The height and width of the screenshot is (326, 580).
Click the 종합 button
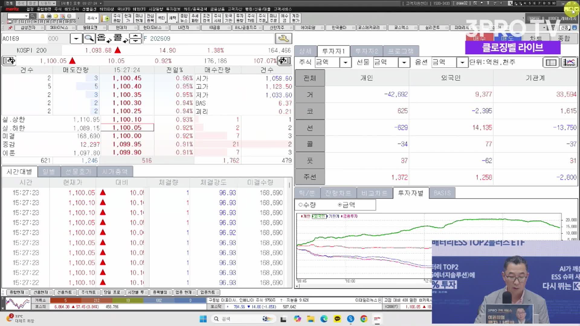coord(563,38)
